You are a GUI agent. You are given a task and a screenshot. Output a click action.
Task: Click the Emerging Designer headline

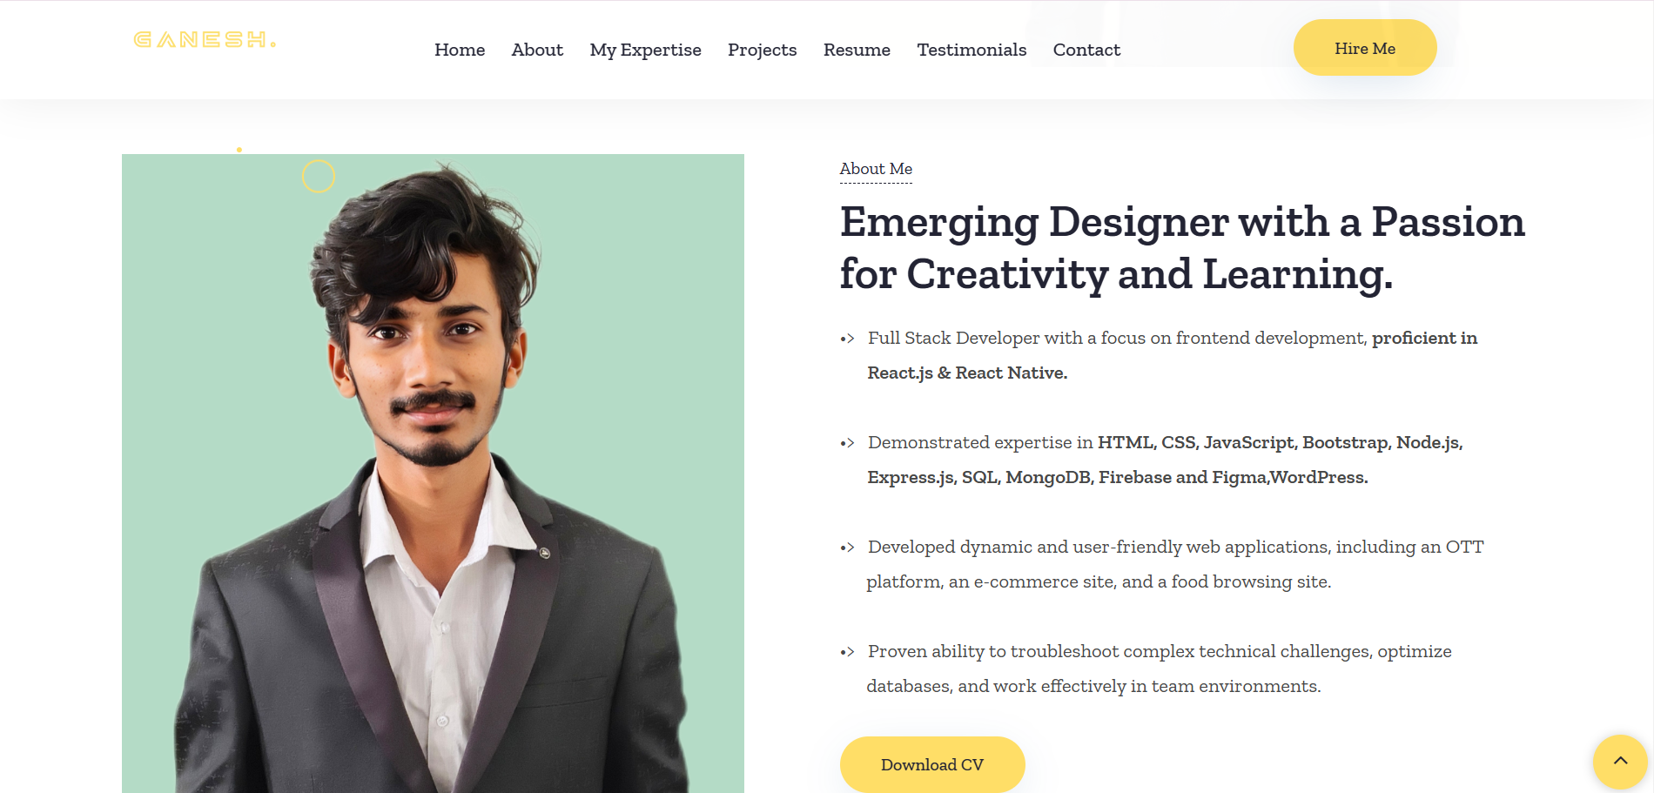pyautogui.click(x=1182, y=248)
